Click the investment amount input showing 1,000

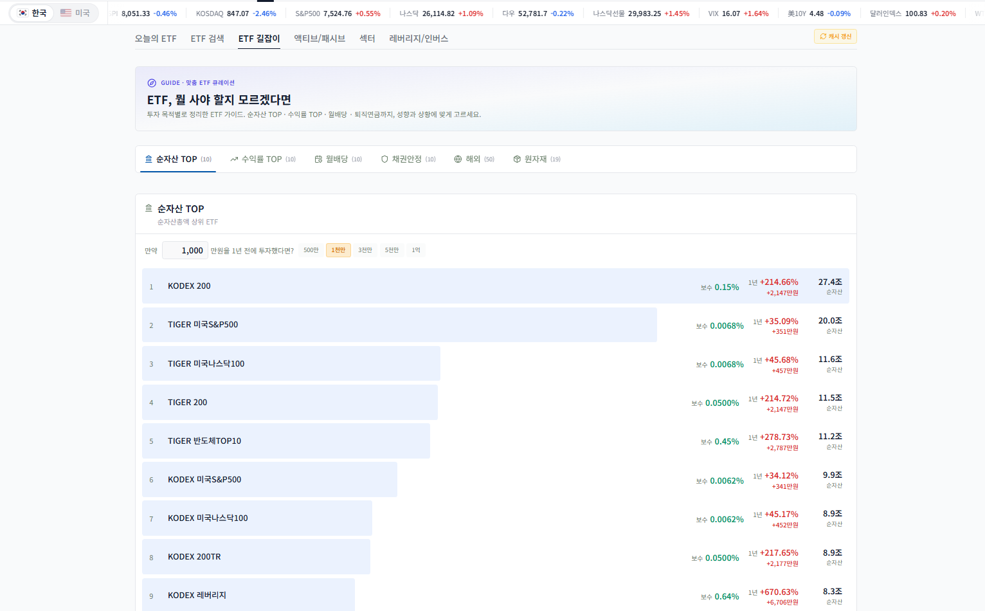[184, 250]
